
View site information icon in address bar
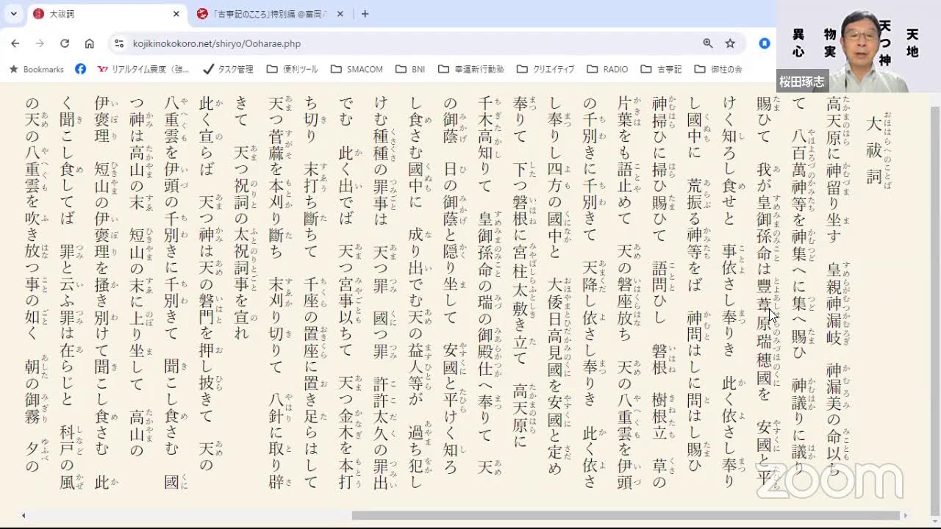119,43
